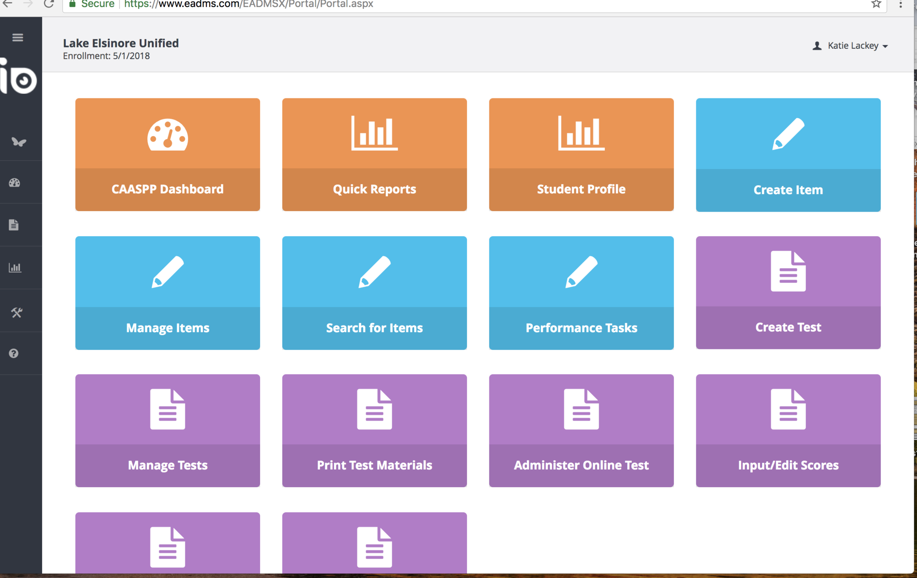Open the browser three-dot menu
This screenshot has width=917, height=578.
coord(900,4)
